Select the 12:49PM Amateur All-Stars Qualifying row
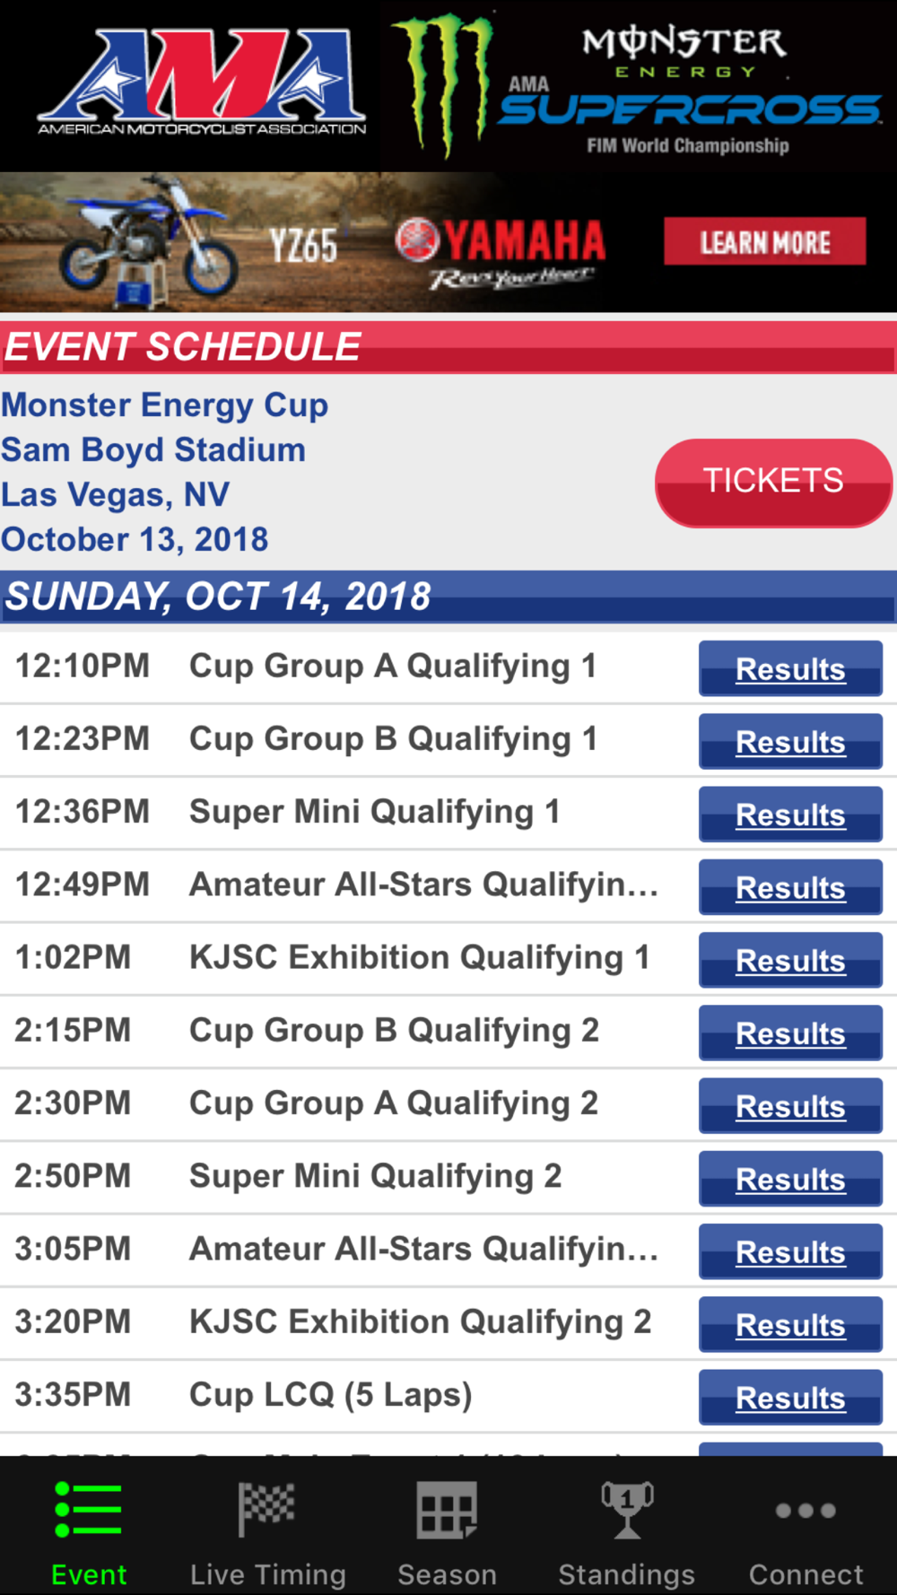The height and width of the screenshot is (1595, 897). (x=448, y=885)
